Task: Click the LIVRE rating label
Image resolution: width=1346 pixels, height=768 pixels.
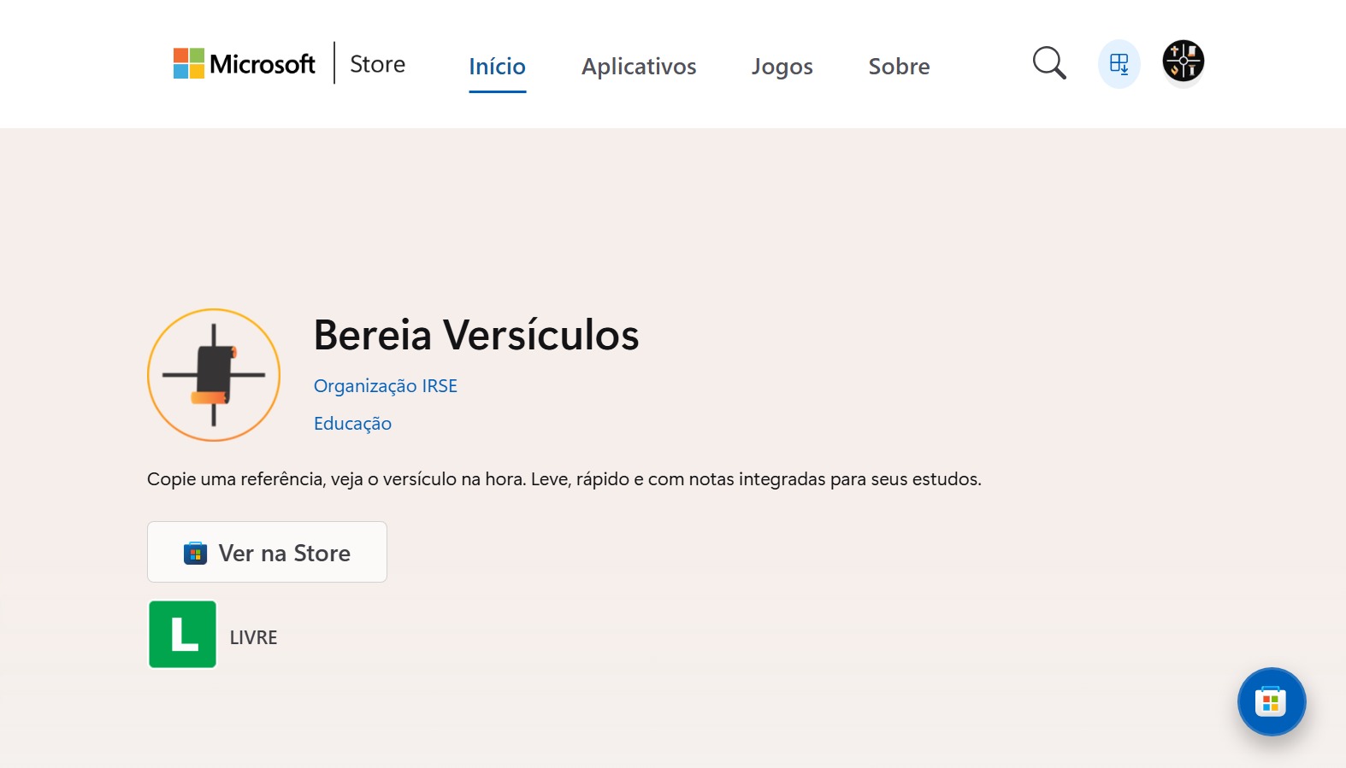Action: (x=253, y=637)
